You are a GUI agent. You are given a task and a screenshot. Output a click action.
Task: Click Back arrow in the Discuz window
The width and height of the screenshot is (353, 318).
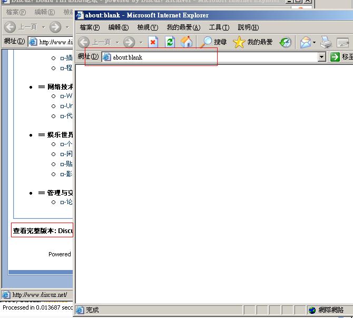coord(10,27)
